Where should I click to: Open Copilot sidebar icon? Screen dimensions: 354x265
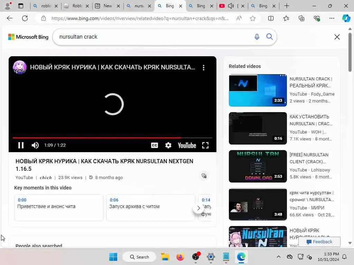(346, 18)
